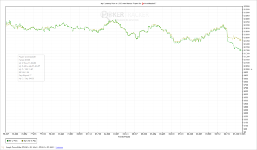Click the $1,750 label on the y-axis
Screen dimensions: 257x150
(246, 22)
